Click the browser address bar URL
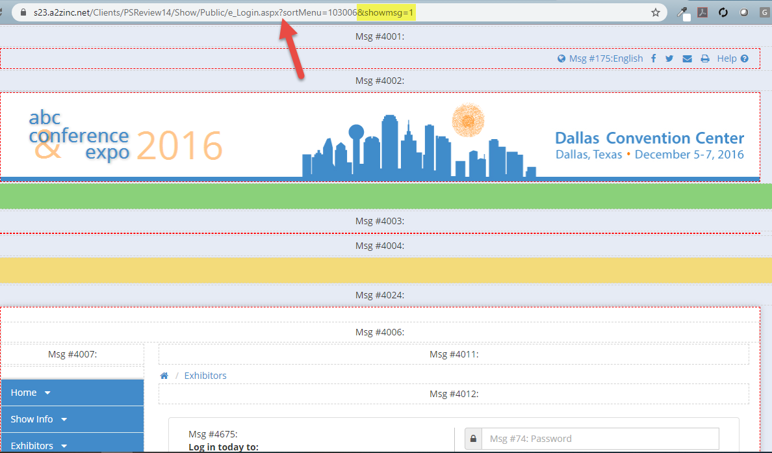 tap(195, 12)
